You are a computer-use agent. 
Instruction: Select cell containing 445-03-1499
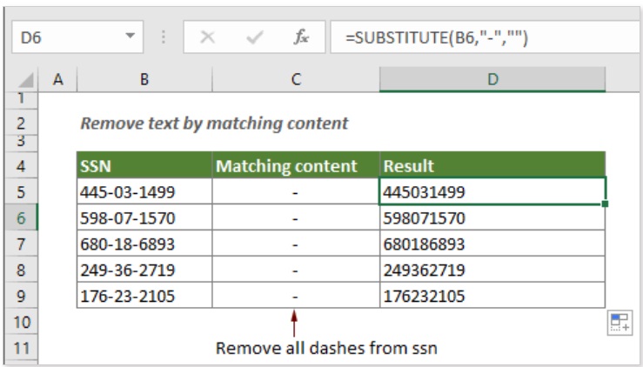click(144, 191)
